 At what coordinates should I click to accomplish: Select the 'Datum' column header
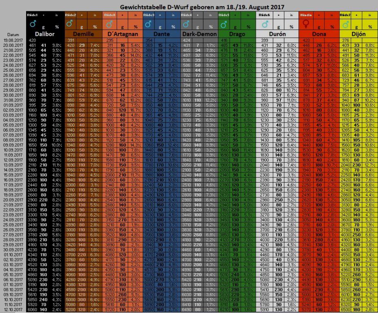pyautogui.click(x=13, y=35)
